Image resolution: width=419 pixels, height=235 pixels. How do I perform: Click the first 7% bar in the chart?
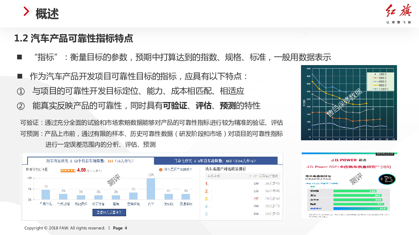click(x=46, y=195)
